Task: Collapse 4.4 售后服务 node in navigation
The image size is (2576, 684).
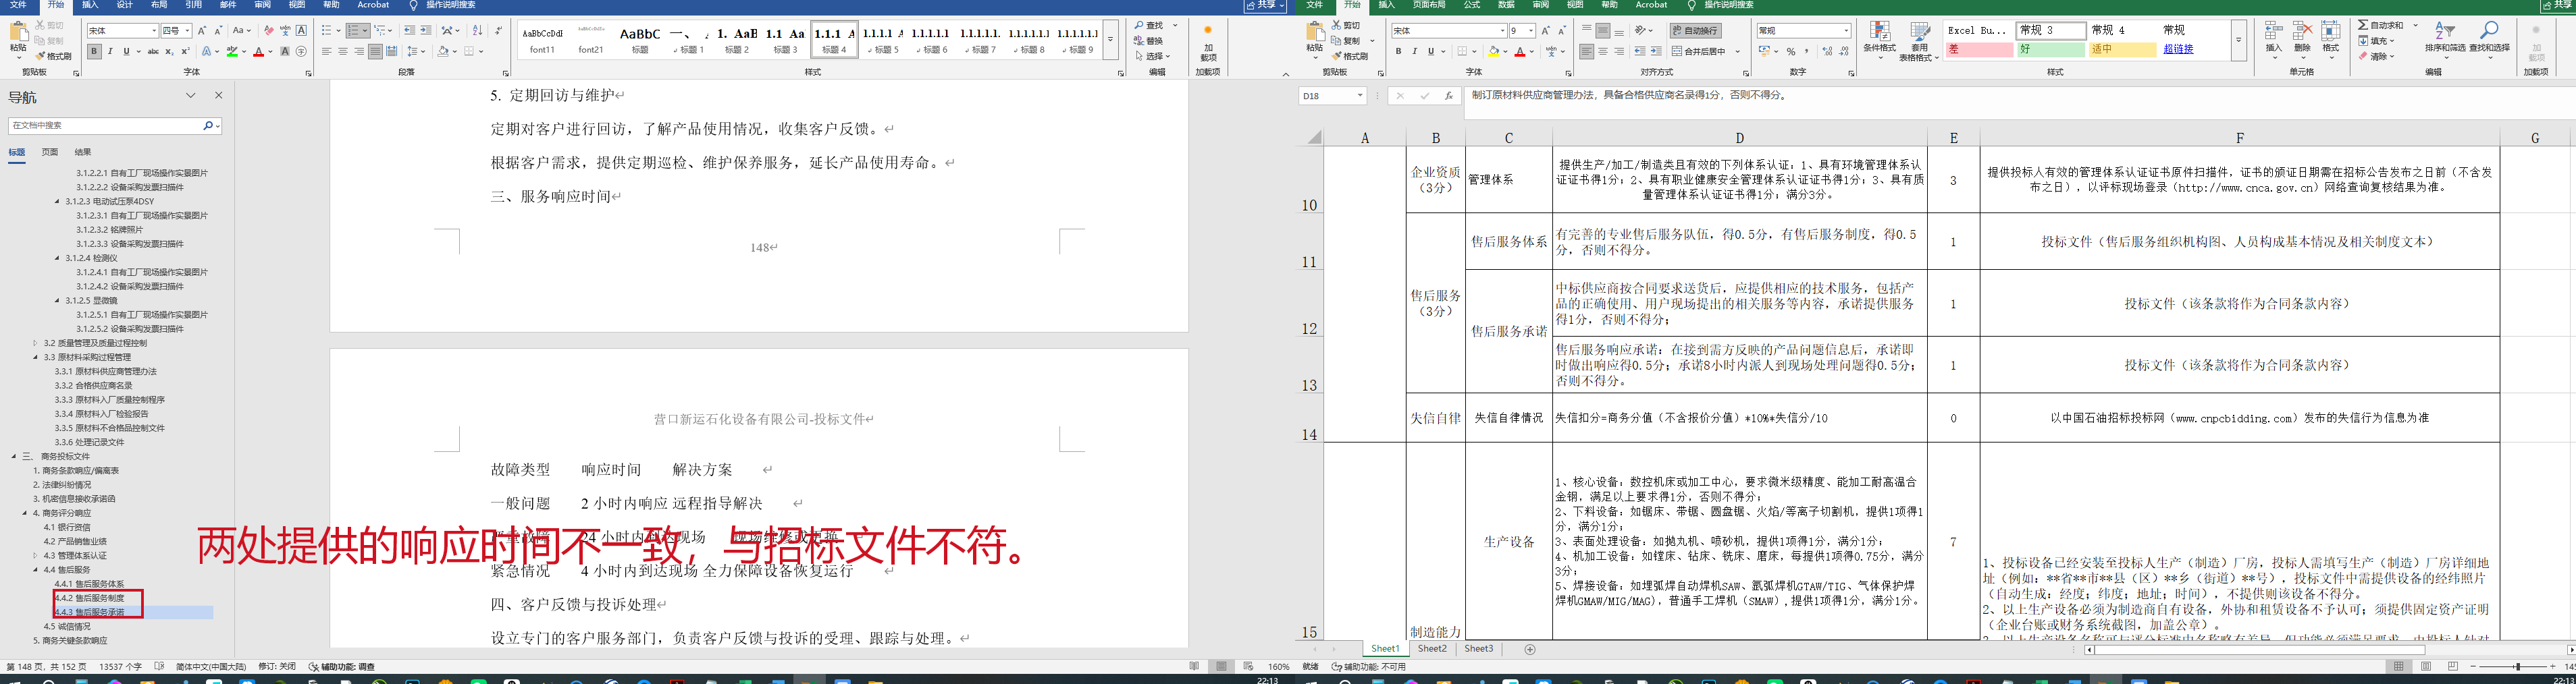Action: point(36,570)
